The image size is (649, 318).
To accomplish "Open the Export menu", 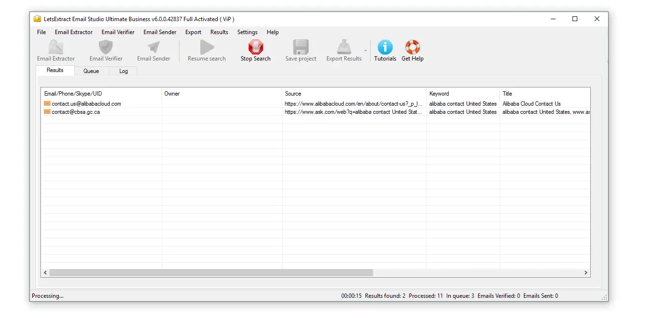I will pos(193,32).
